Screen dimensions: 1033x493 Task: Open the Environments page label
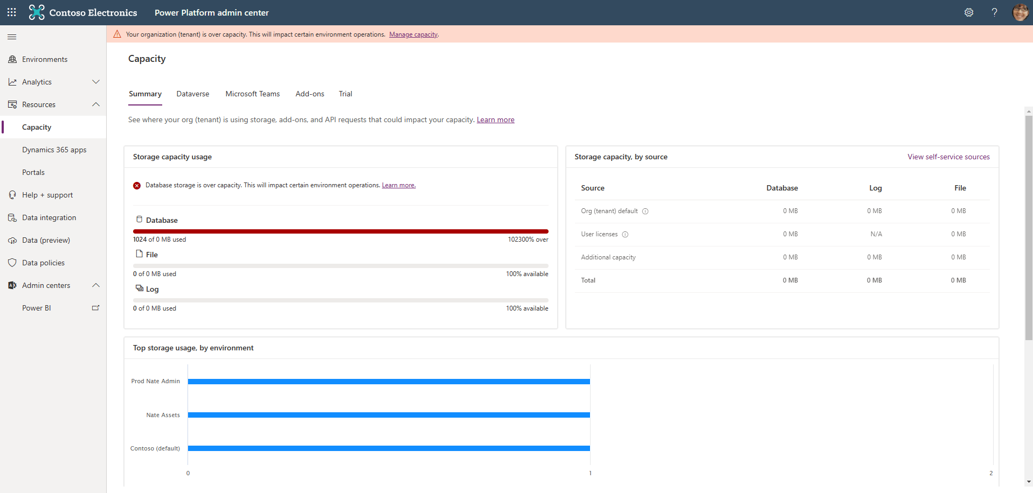pos(45,59)
